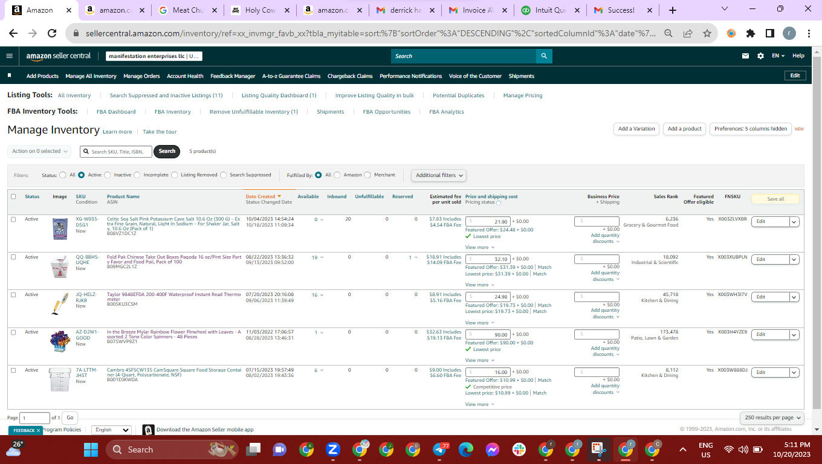Choose the Inactive status filter
This screenshot has height=464, width=822.
(x=108, y=175)
